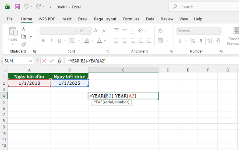Open the Review tab
The width and height of the screenshot is (239, 150).
(167, 19)
